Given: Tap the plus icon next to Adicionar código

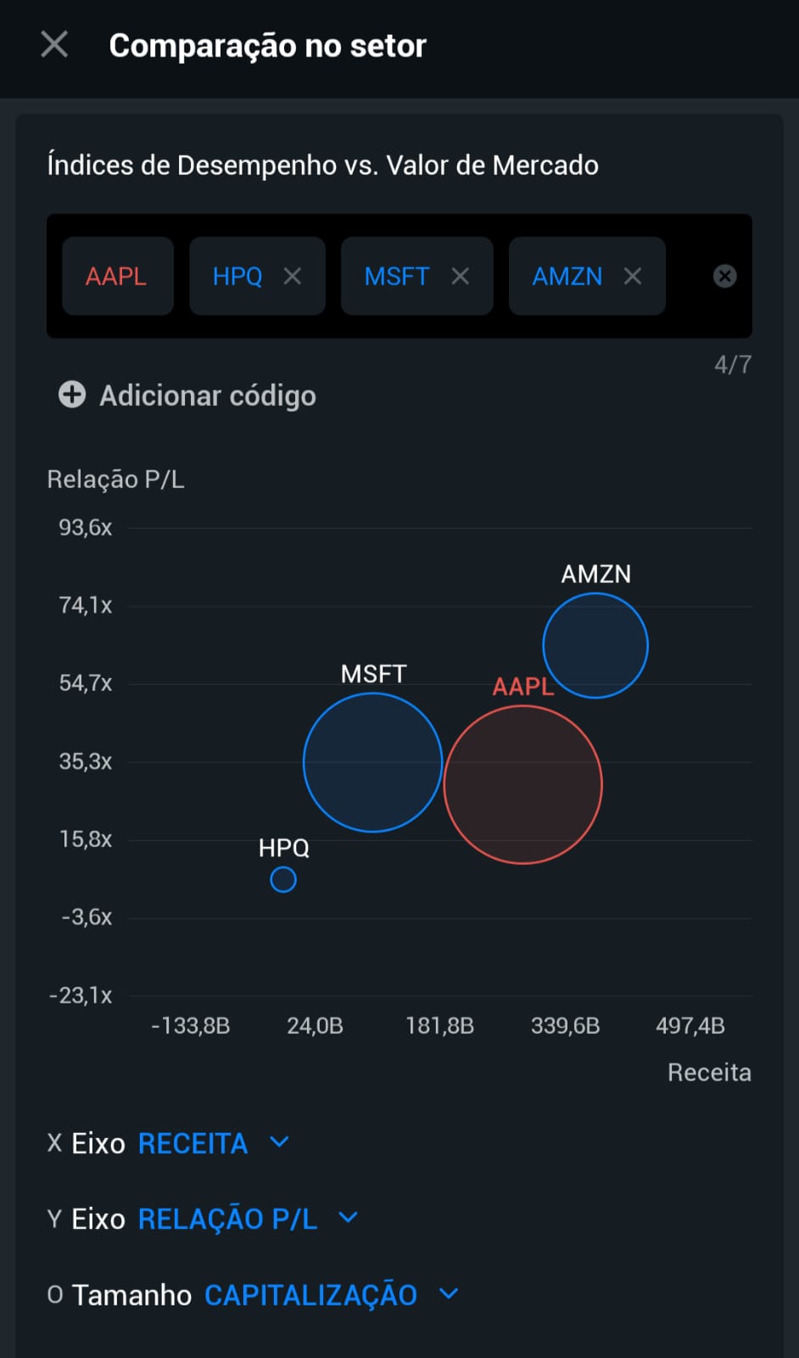Looking at the screenshot, I should pyautogui.click(x=72, y=395).
